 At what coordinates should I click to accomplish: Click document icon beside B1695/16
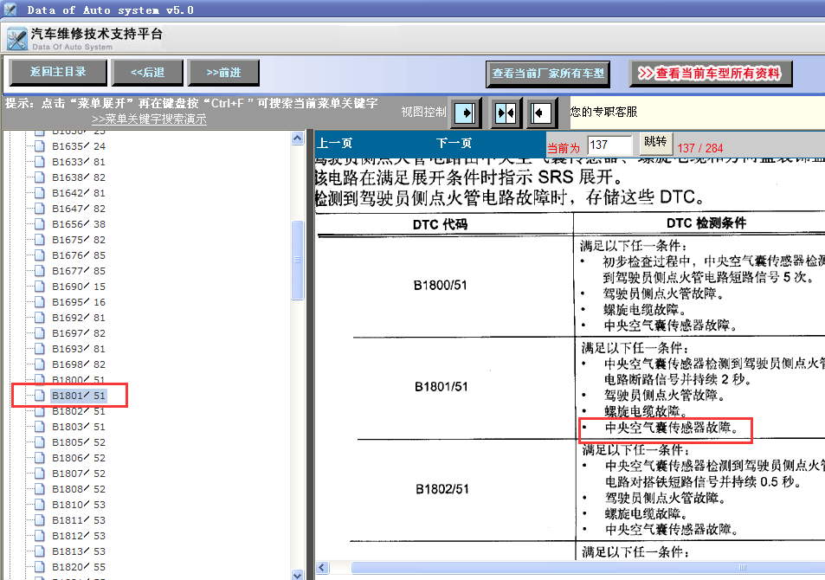pyautogui.click(x=40, y=302)
